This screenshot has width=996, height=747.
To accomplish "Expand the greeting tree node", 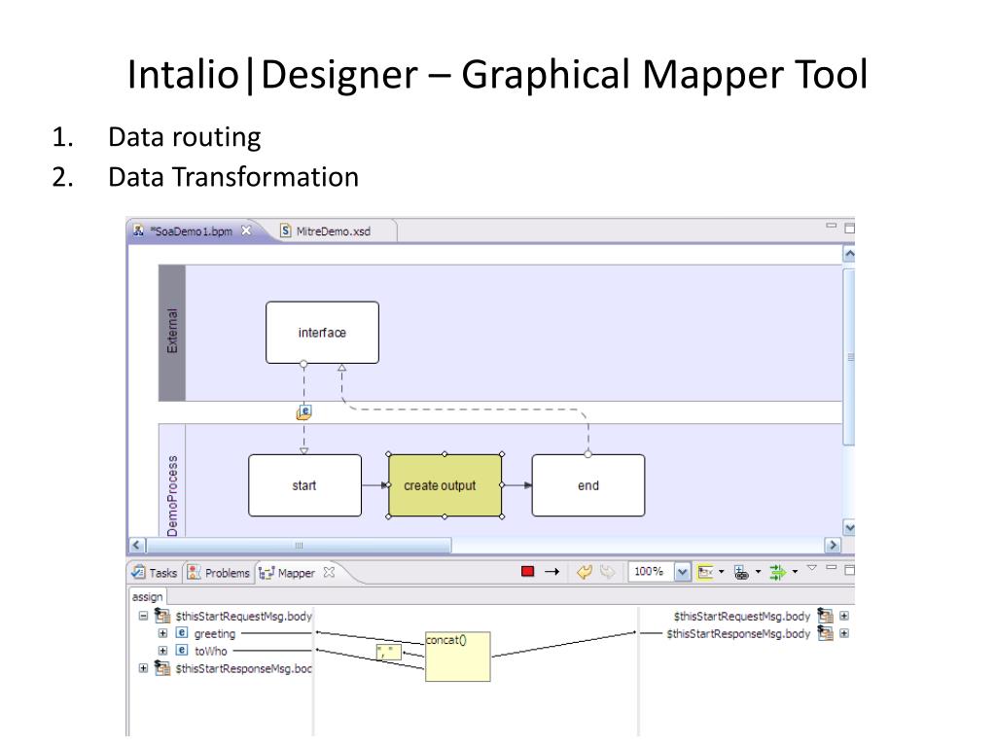I will (x=162, y=632).
